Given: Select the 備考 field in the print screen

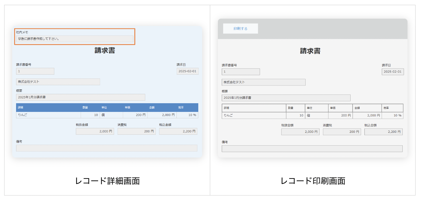Looking at the screenshot, I should (x=312, y=149).
